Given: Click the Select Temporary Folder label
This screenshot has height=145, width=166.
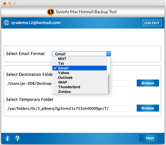Looking at the screenshot, I should 30,100.
